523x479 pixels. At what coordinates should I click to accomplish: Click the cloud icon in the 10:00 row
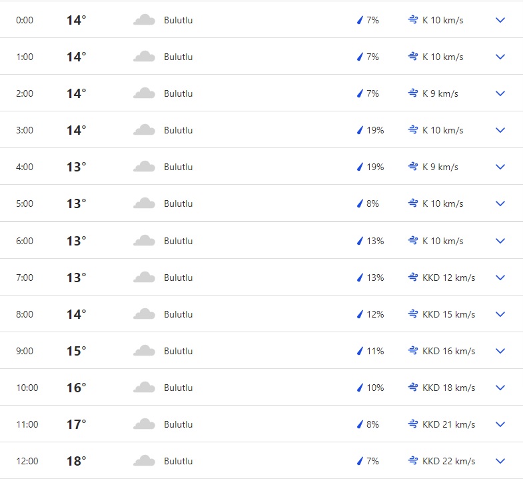click(144, 388)
